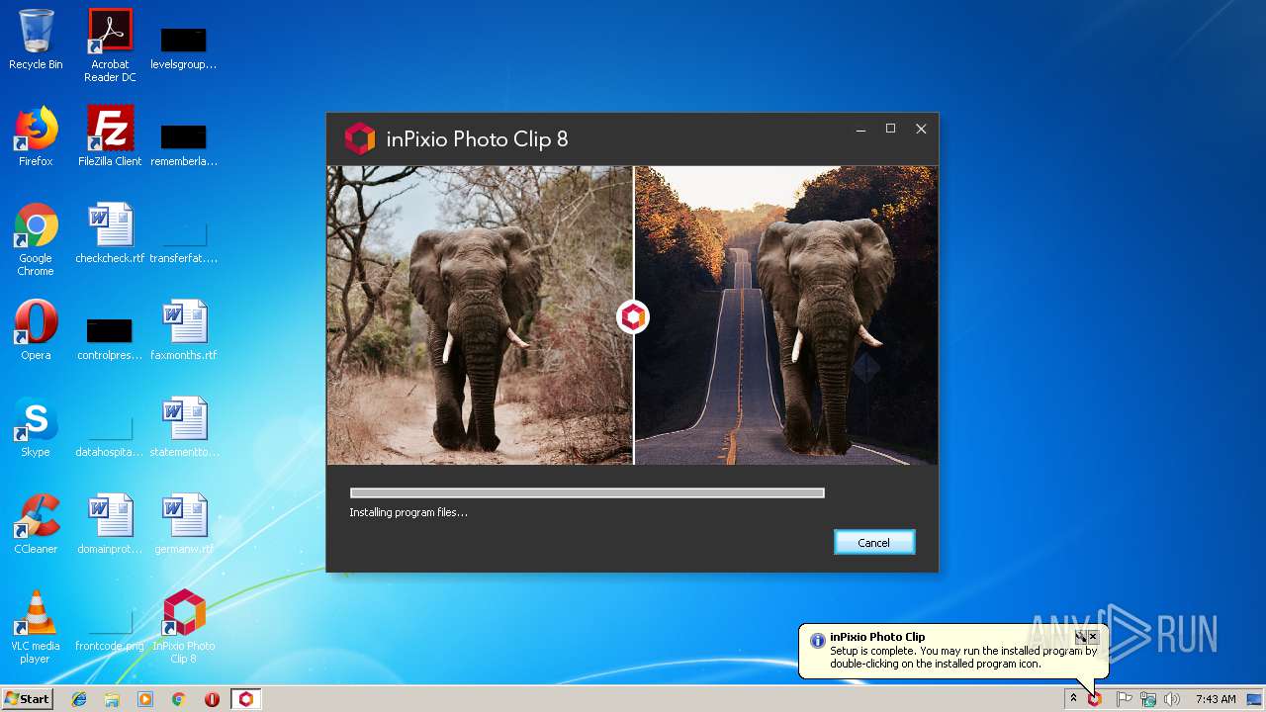The height and width of the screenshot is (712, 1266).
Task: Select FileZilla Client desktop shortcut
Action: click(x=110, y=136)
